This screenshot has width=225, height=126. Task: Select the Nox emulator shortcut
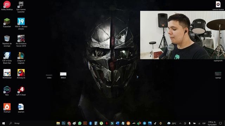(x=7, y=91)
